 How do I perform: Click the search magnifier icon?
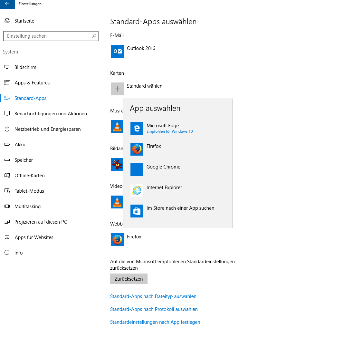click(x=94, y=36)
